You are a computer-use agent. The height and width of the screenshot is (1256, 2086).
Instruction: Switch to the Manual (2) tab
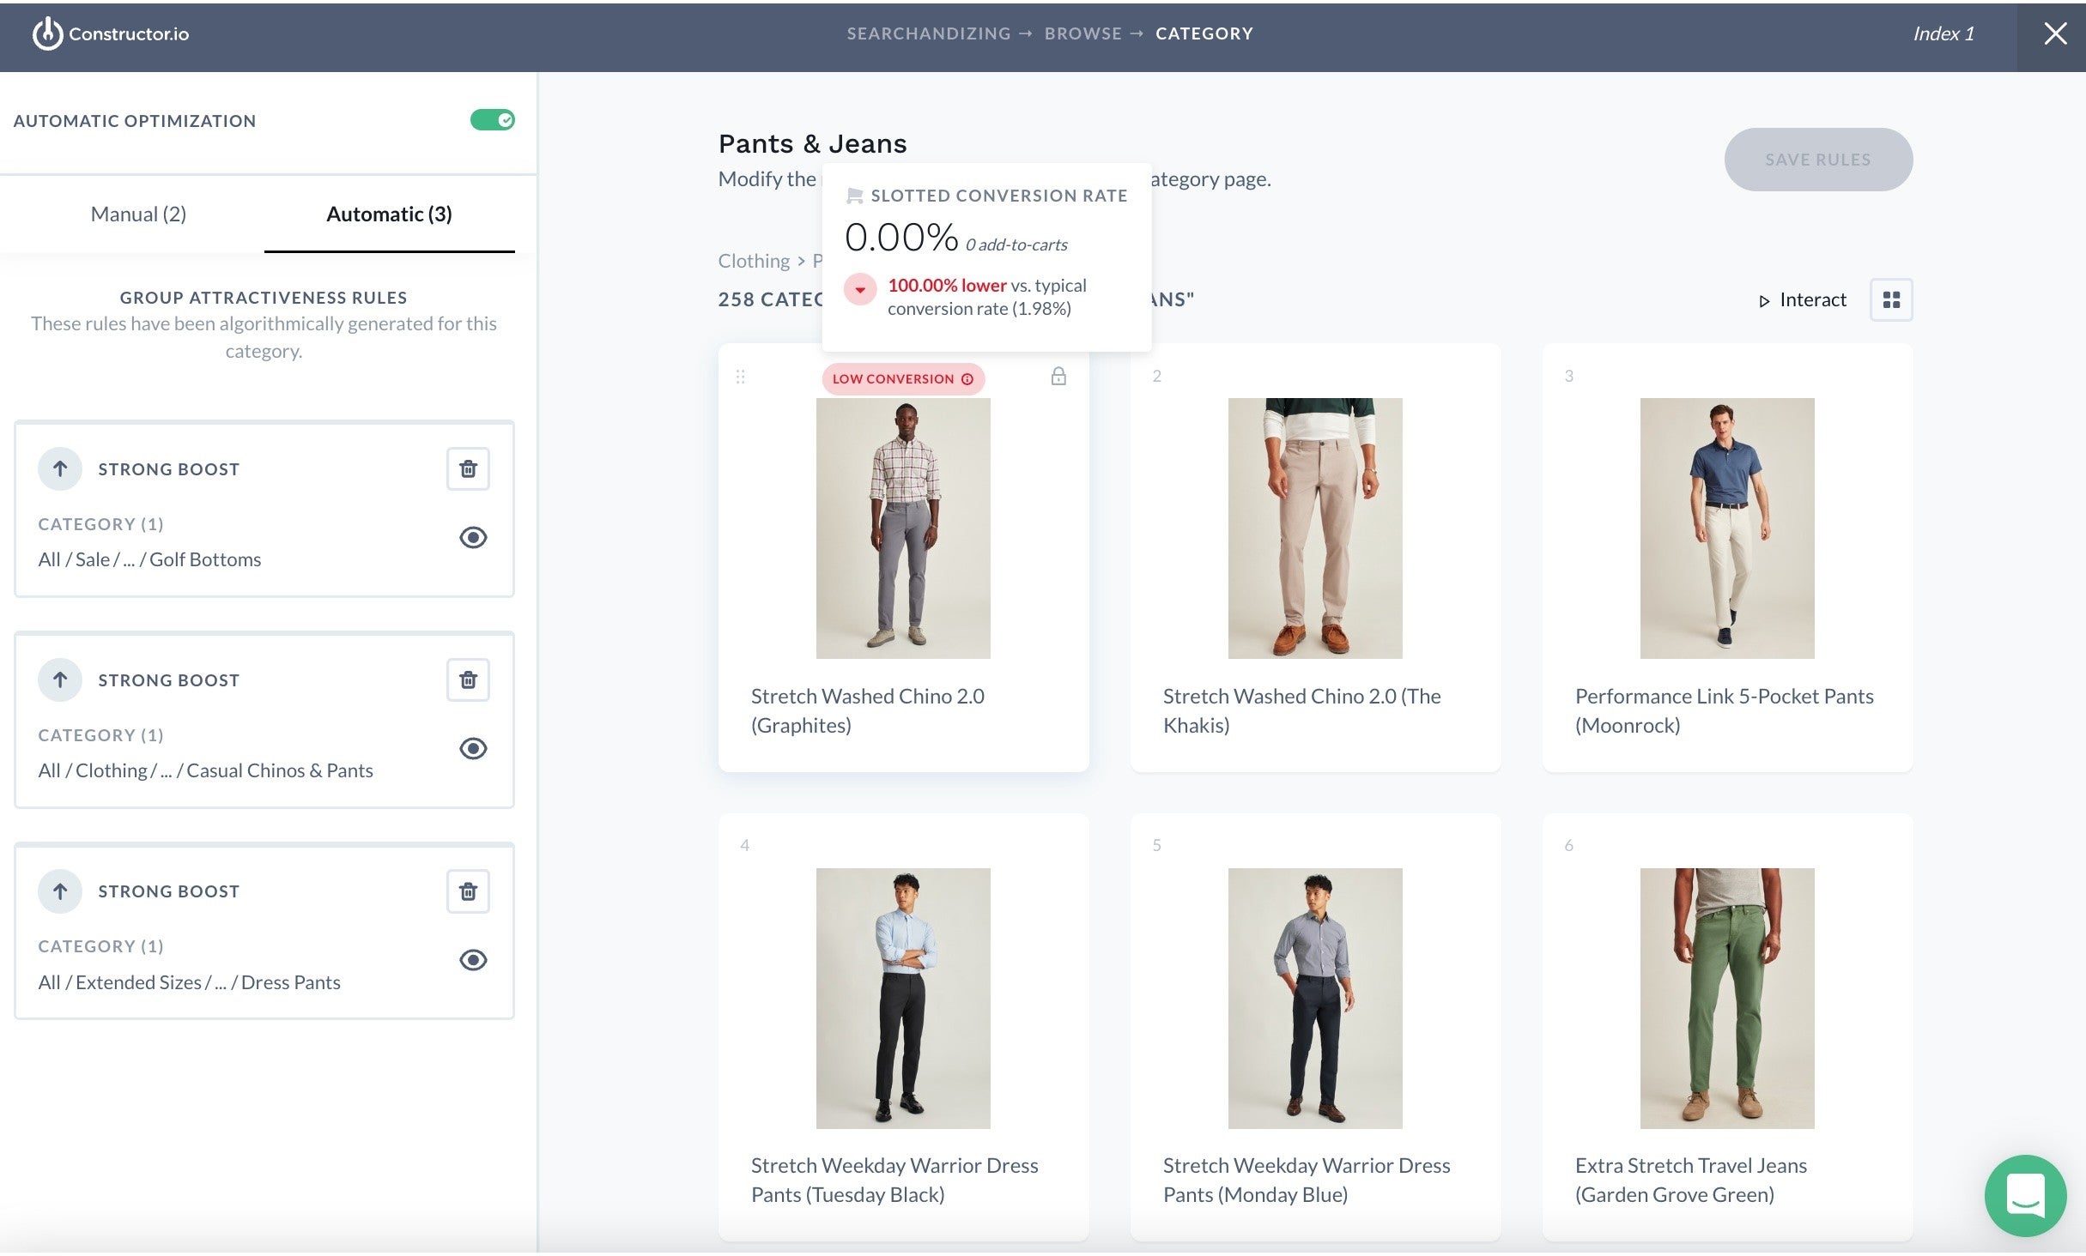click(138, 214)
